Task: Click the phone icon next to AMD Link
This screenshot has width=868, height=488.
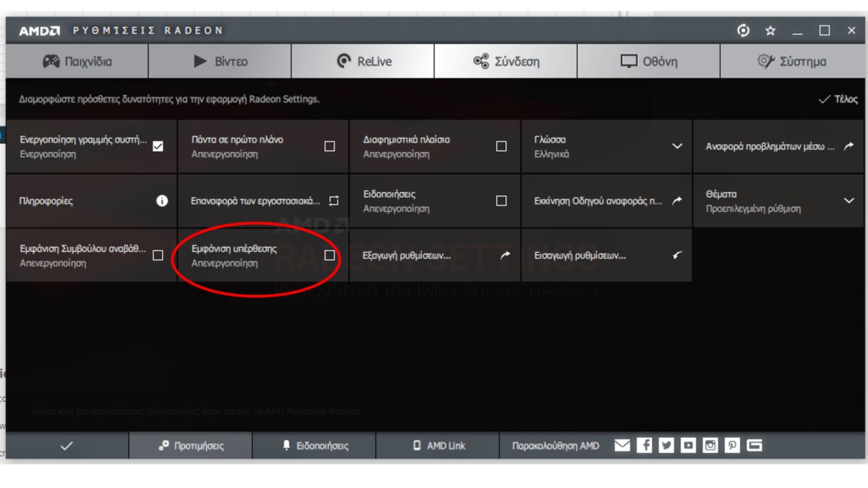Action: [417, 446]
